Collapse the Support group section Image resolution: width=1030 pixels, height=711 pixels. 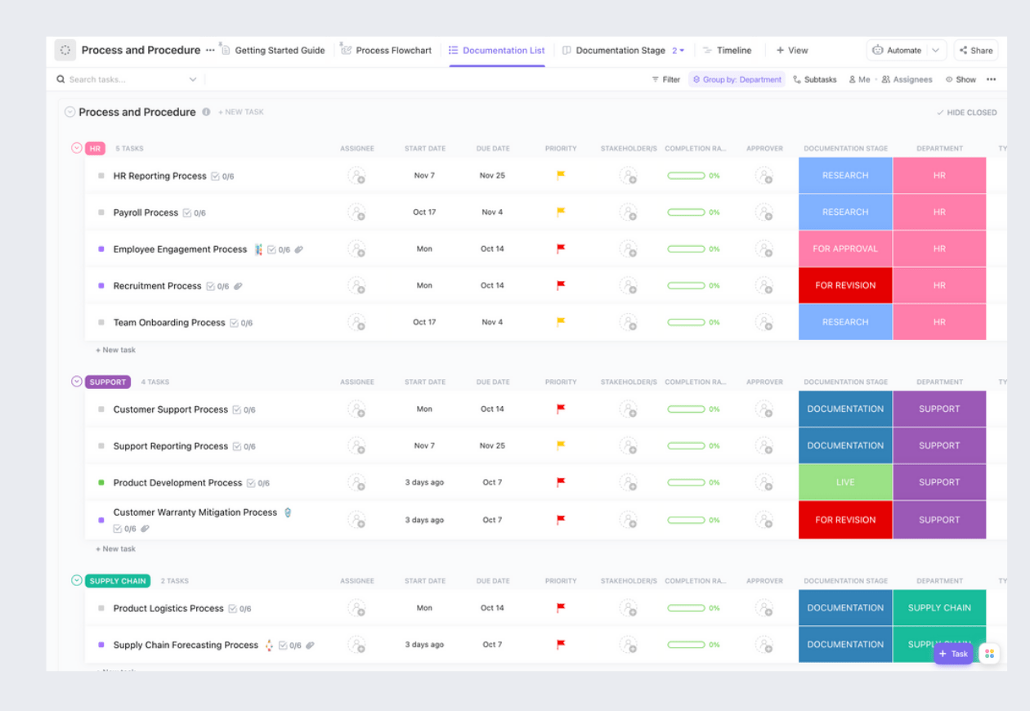[x=77, y=382]
